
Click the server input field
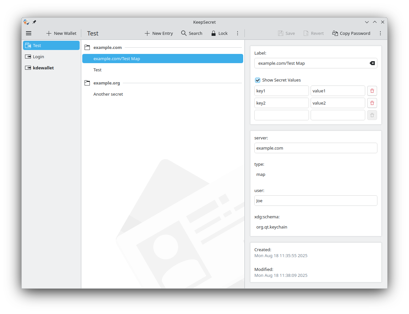click(x=316, y=148)
